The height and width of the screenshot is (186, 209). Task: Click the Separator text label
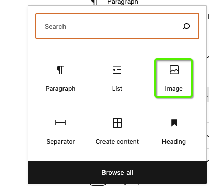click(x=60, y=142)
